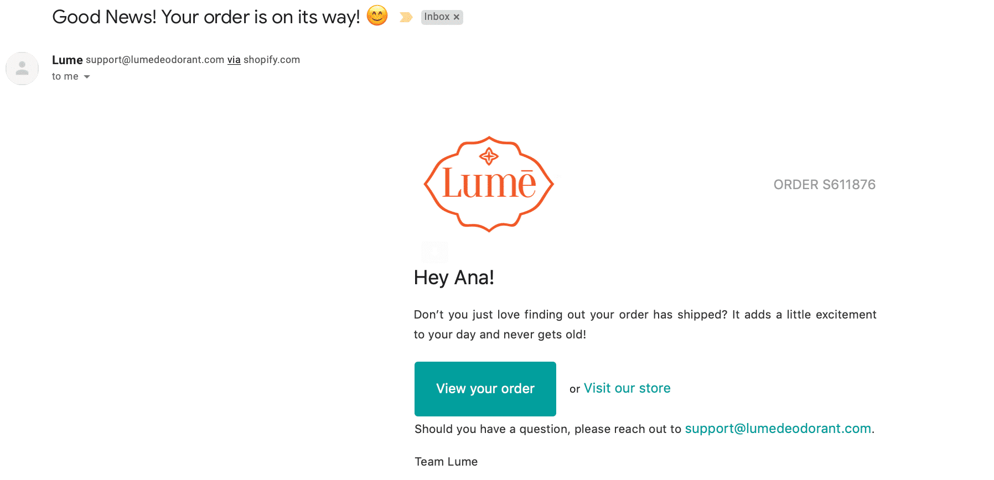This screenshot has height=480, width=994.
Task: Click the smiling emoji in the subject
Action: (377, 15)
